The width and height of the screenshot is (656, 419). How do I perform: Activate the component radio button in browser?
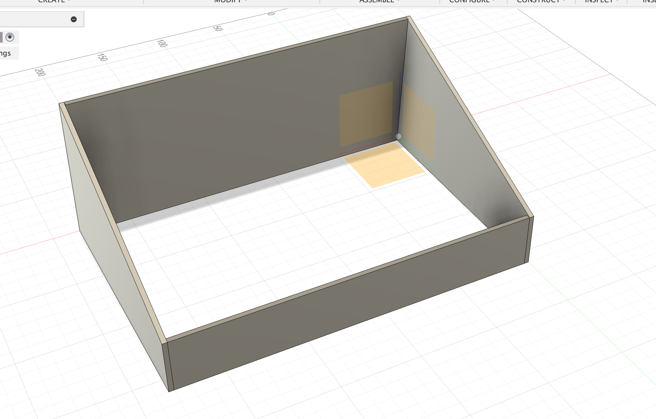point(10,37)
